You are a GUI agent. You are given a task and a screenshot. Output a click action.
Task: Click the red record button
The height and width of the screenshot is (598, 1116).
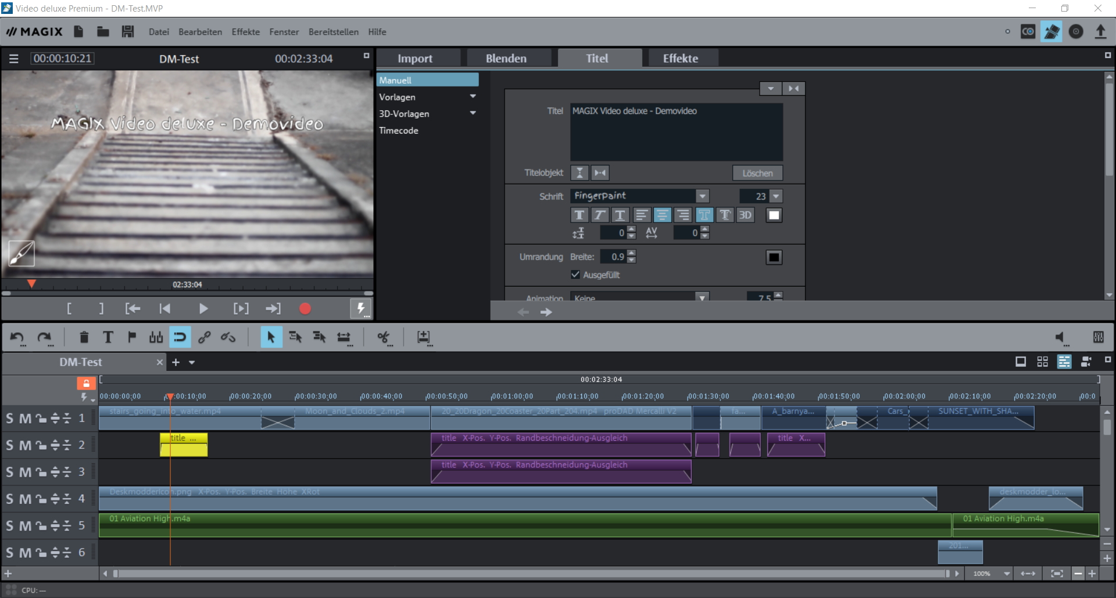[305, 309]
